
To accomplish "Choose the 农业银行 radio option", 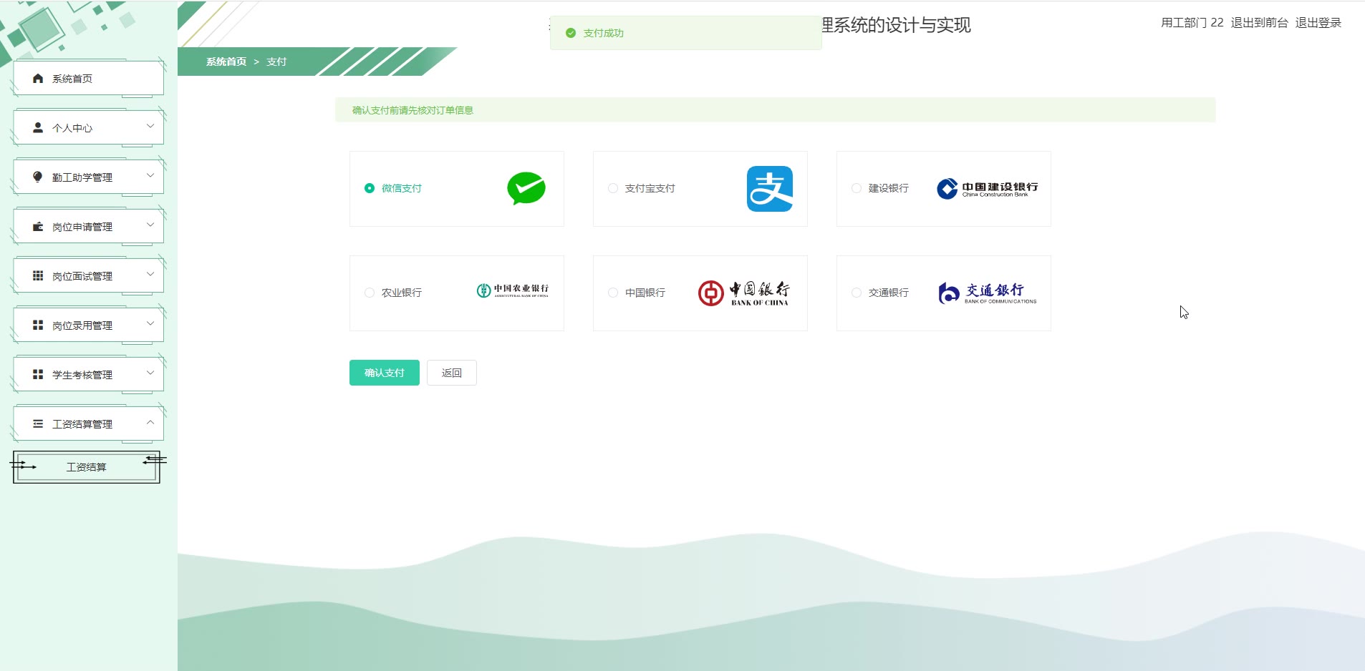I will (370, 293).
